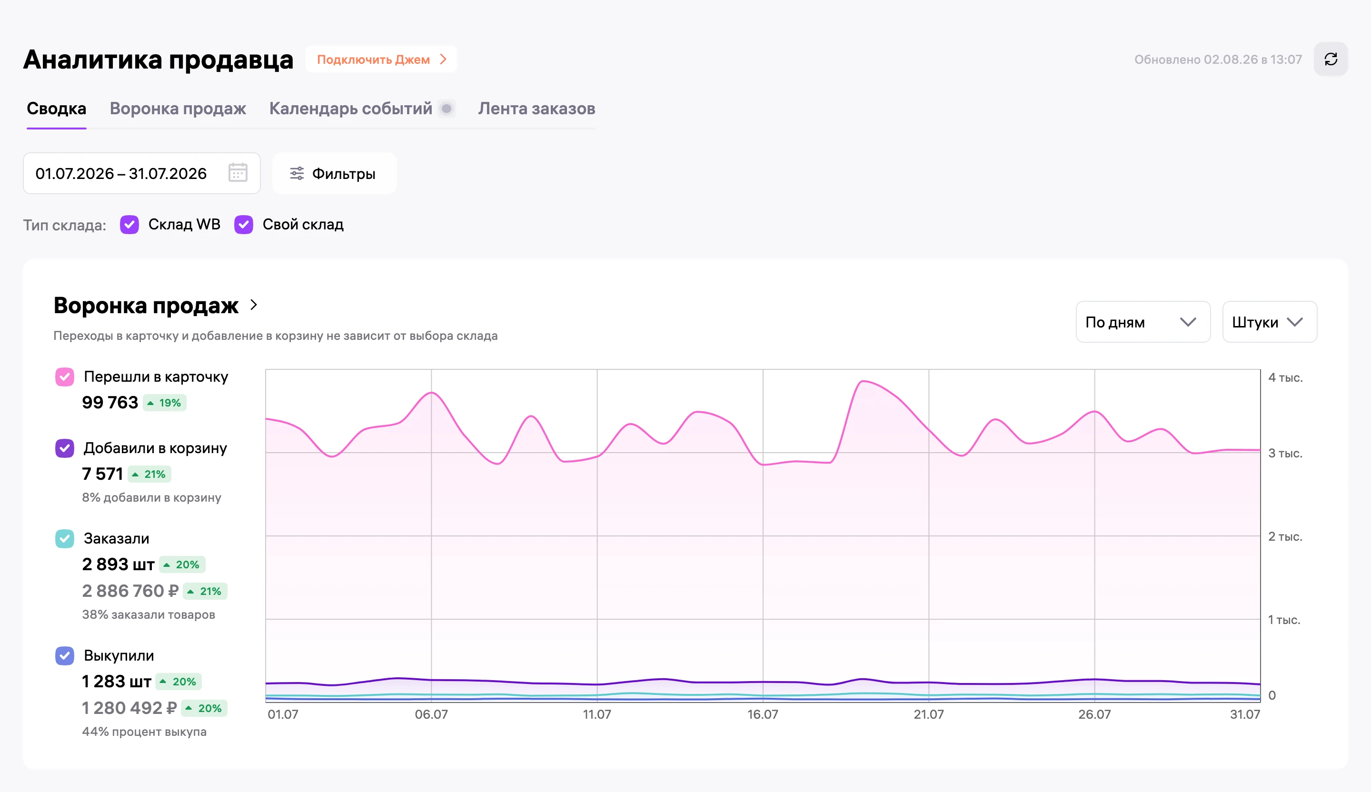Click the arrow in Подключить Джем

click(443, 59)
